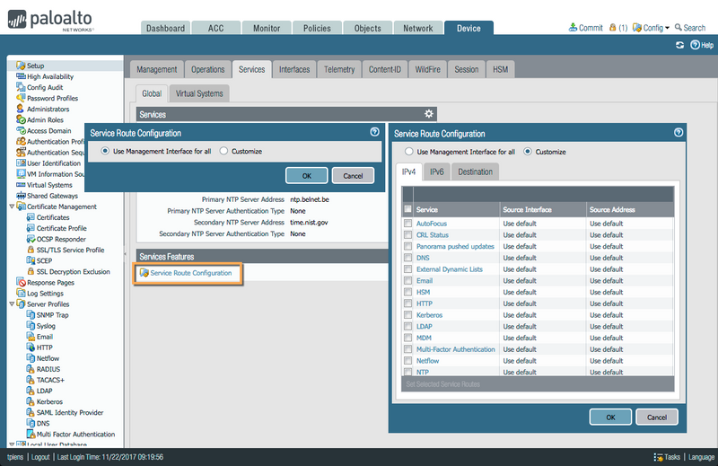Open SAML Identity Provider profile

click(70, 412)
